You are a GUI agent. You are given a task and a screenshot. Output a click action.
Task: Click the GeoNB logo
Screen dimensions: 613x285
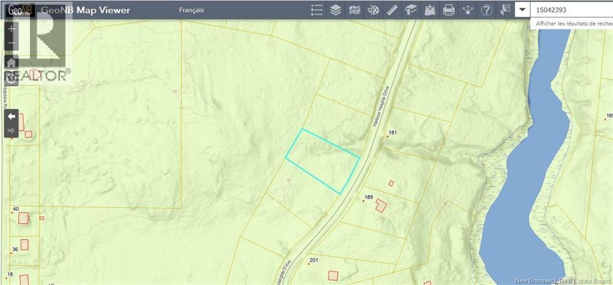19,10
